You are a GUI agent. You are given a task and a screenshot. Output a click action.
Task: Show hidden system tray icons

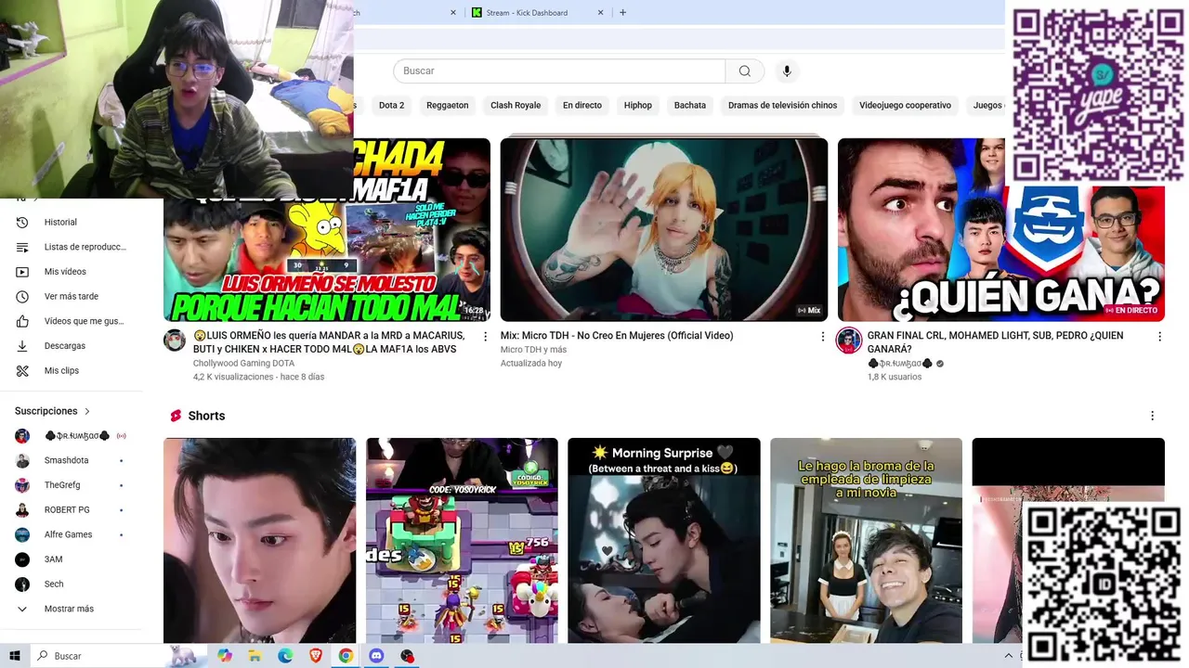point(1009,656)
